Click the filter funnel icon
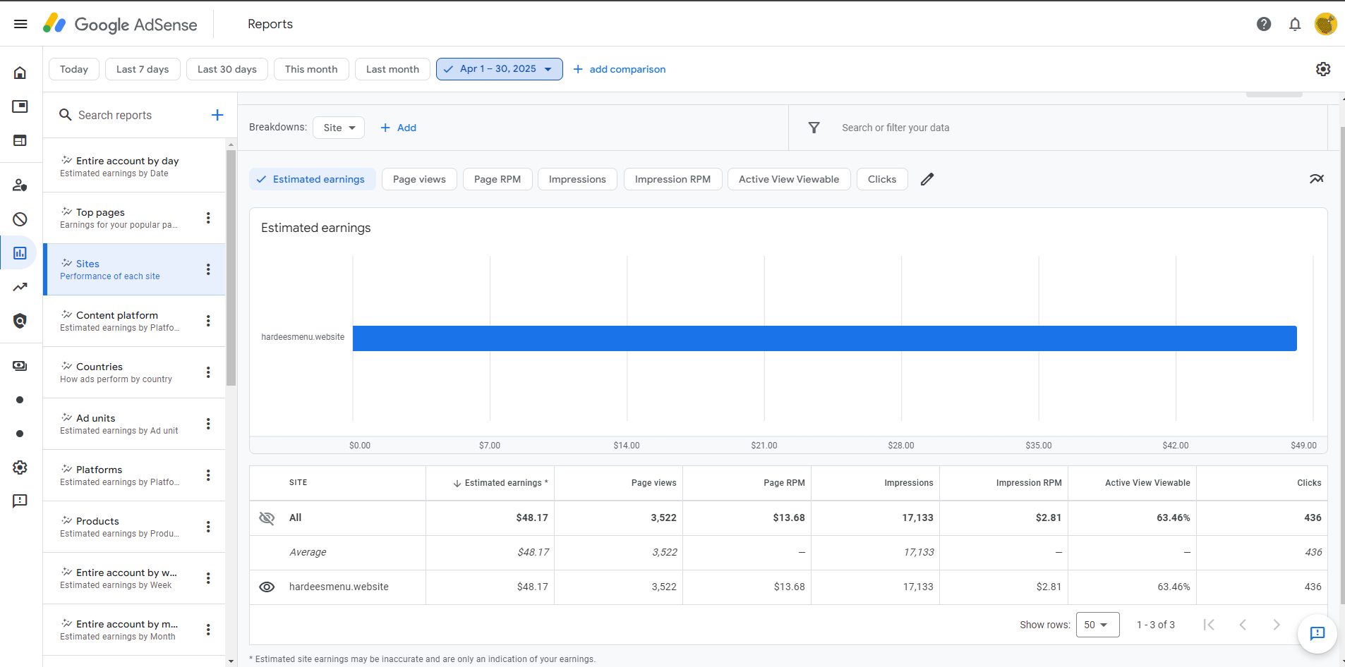Viewport: 1345px width, 667px height. (814, 128)
